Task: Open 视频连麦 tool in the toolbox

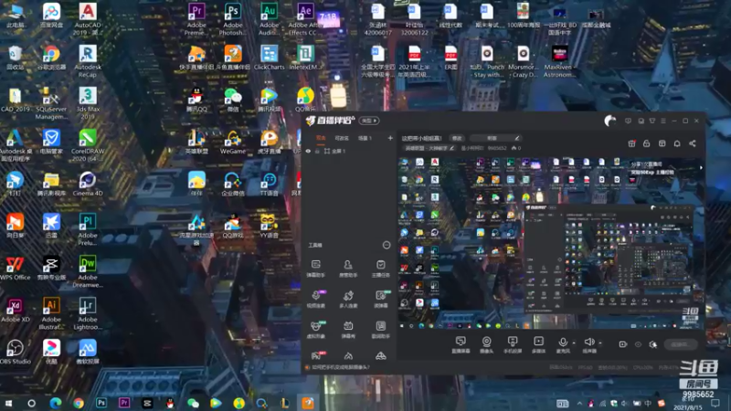Action: (x=315, y=300)
